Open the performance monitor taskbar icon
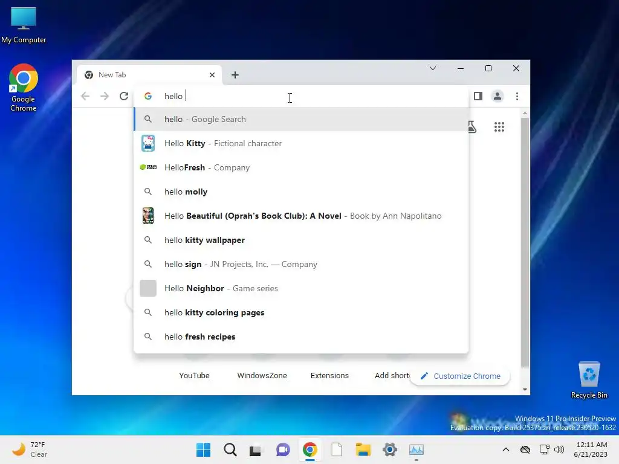 [416, 449]
